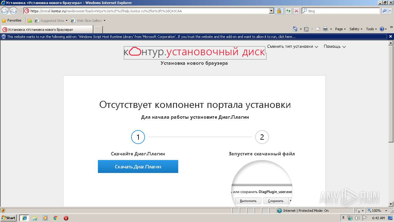Click the vertical scrollbar up arrow
Screen dimensions: 394x222
[391, 43]
